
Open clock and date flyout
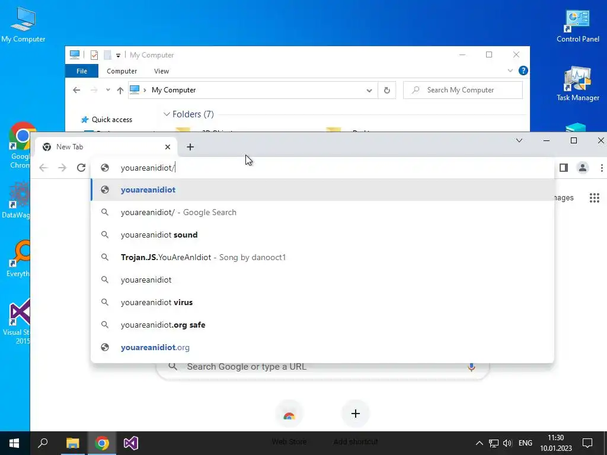[556, 443]
